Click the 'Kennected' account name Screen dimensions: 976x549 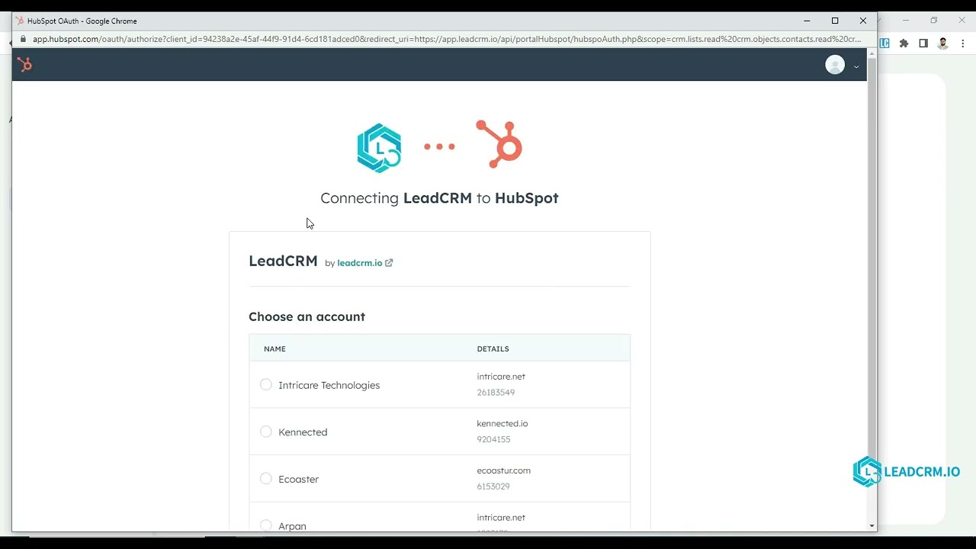click(303, 432)
